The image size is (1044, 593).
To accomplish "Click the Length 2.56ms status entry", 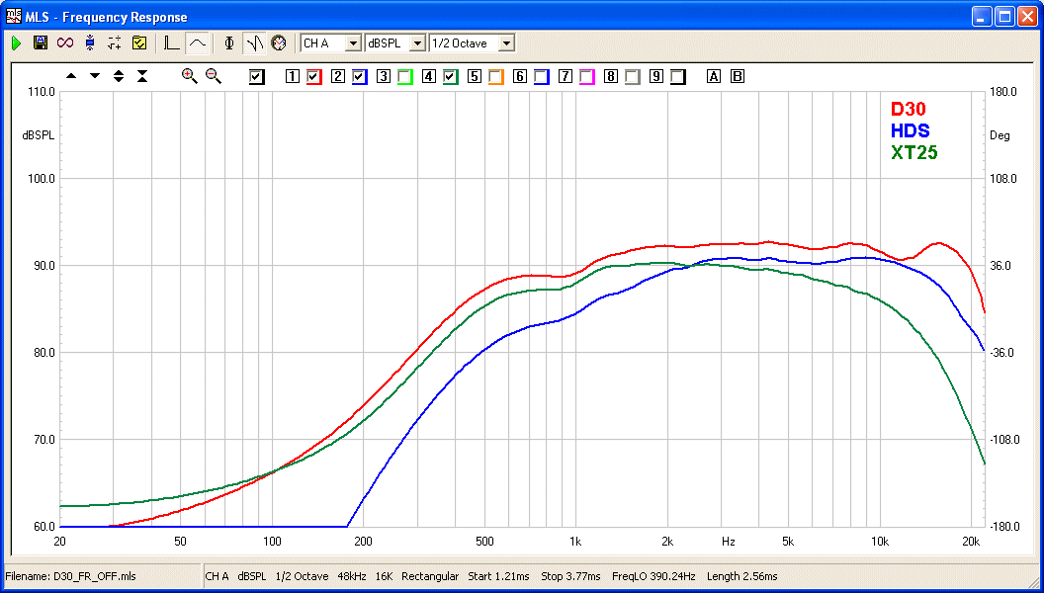I will [x=742, y=576].
